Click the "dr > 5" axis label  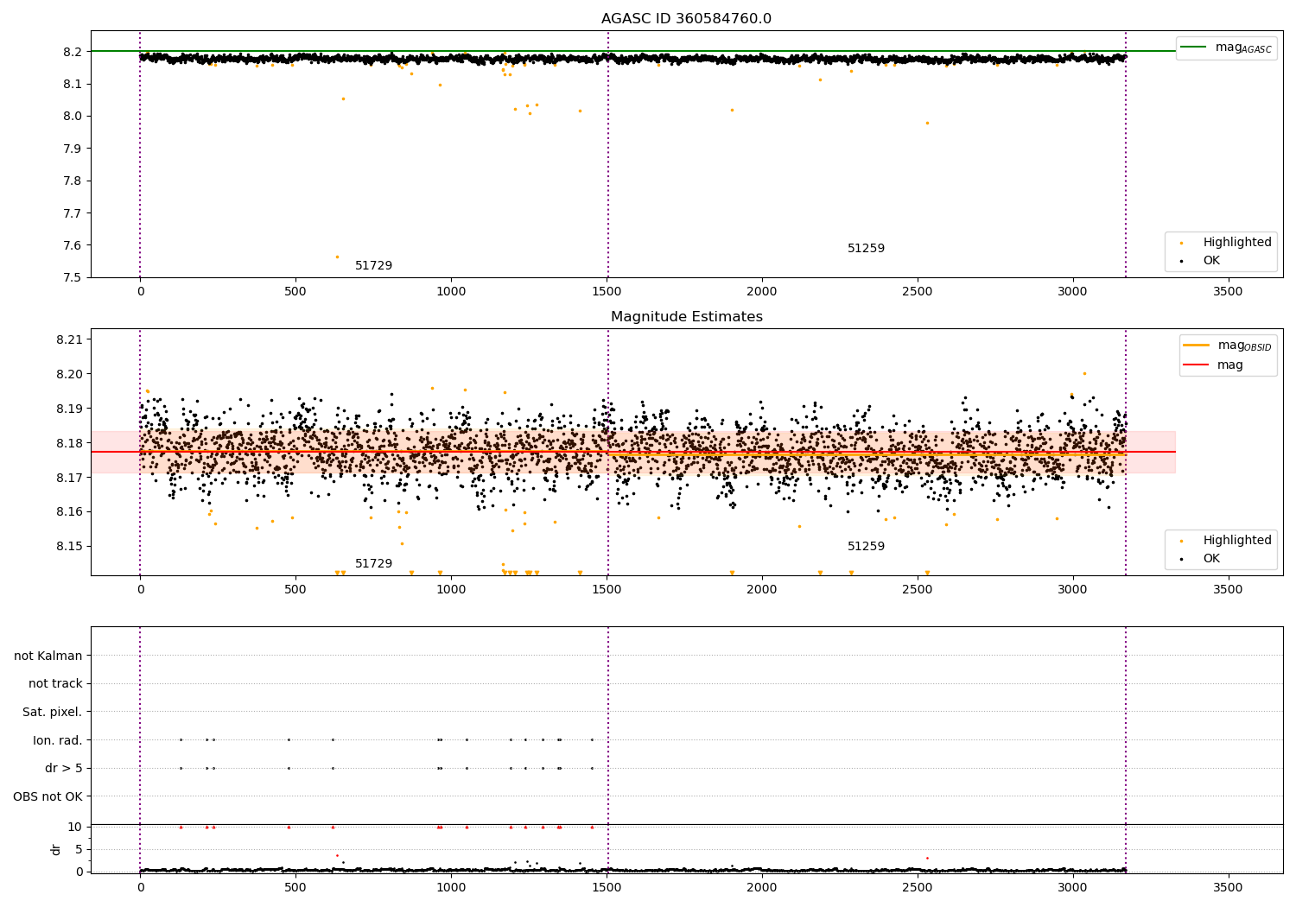point(64,769)
